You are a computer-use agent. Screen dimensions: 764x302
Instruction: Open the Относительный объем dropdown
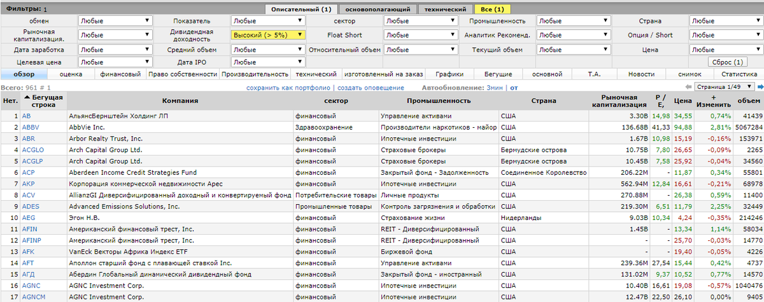pos(421,49)
